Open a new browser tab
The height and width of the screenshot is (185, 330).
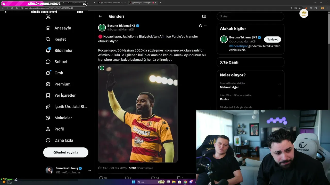(x=160, y=3)
